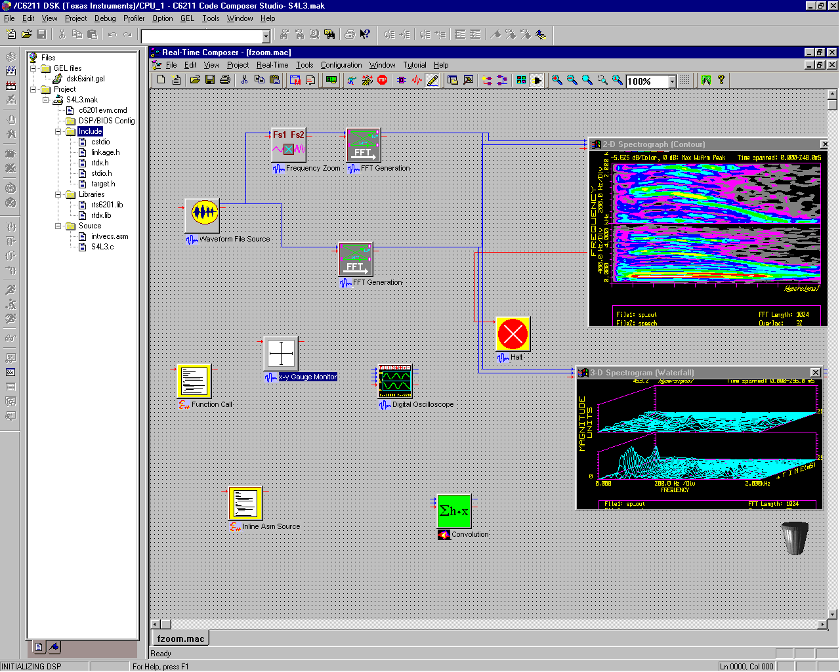Click the Real-Time Composer cut scissors icon

(244, 80)
